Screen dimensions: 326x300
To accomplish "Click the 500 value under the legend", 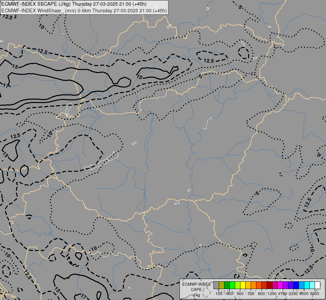I will click(x=240, y=294).
